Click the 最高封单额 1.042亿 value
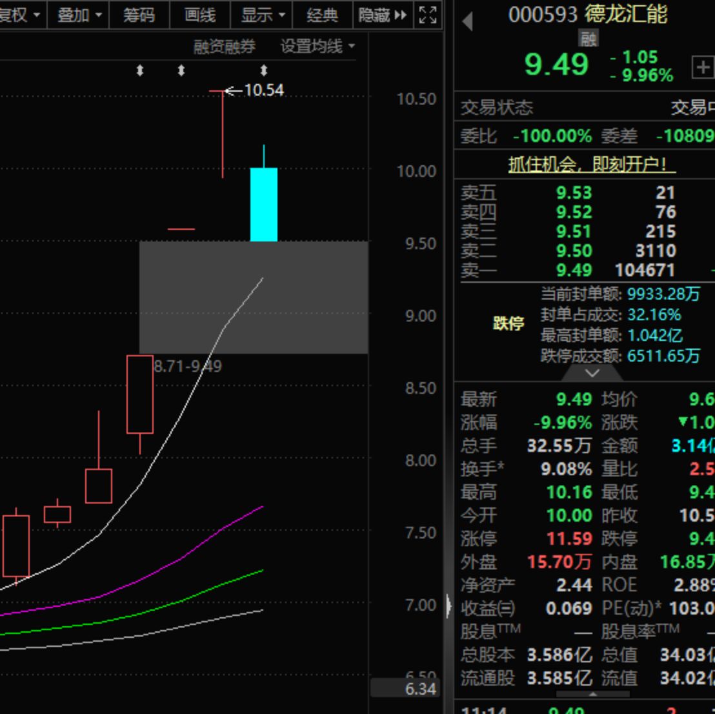 click(x=655, y=335)
